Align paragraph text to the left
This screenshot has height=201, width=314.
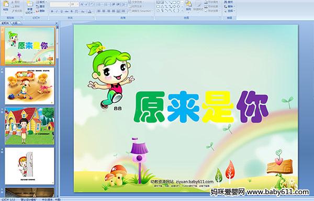click(99, 11)
